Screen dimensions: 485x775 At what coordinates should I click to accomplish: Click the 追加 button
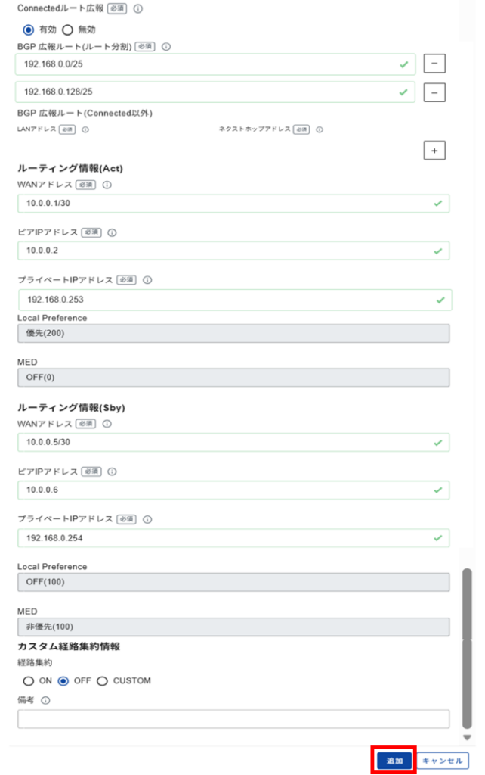[394, 761]
